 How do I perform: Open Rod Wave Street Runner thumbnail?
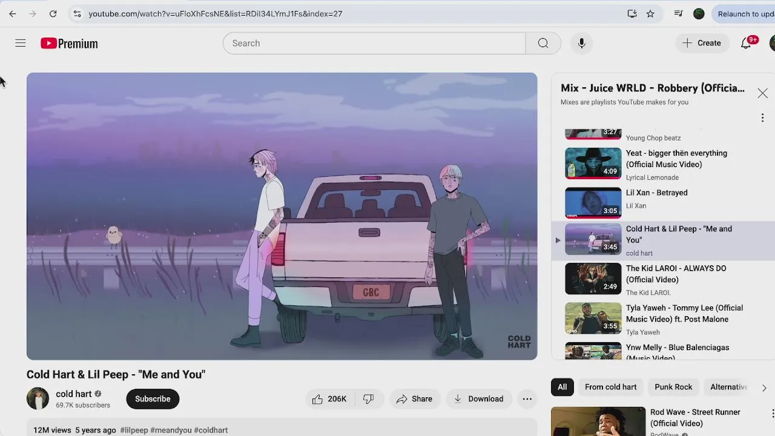[x=598, y=421]
